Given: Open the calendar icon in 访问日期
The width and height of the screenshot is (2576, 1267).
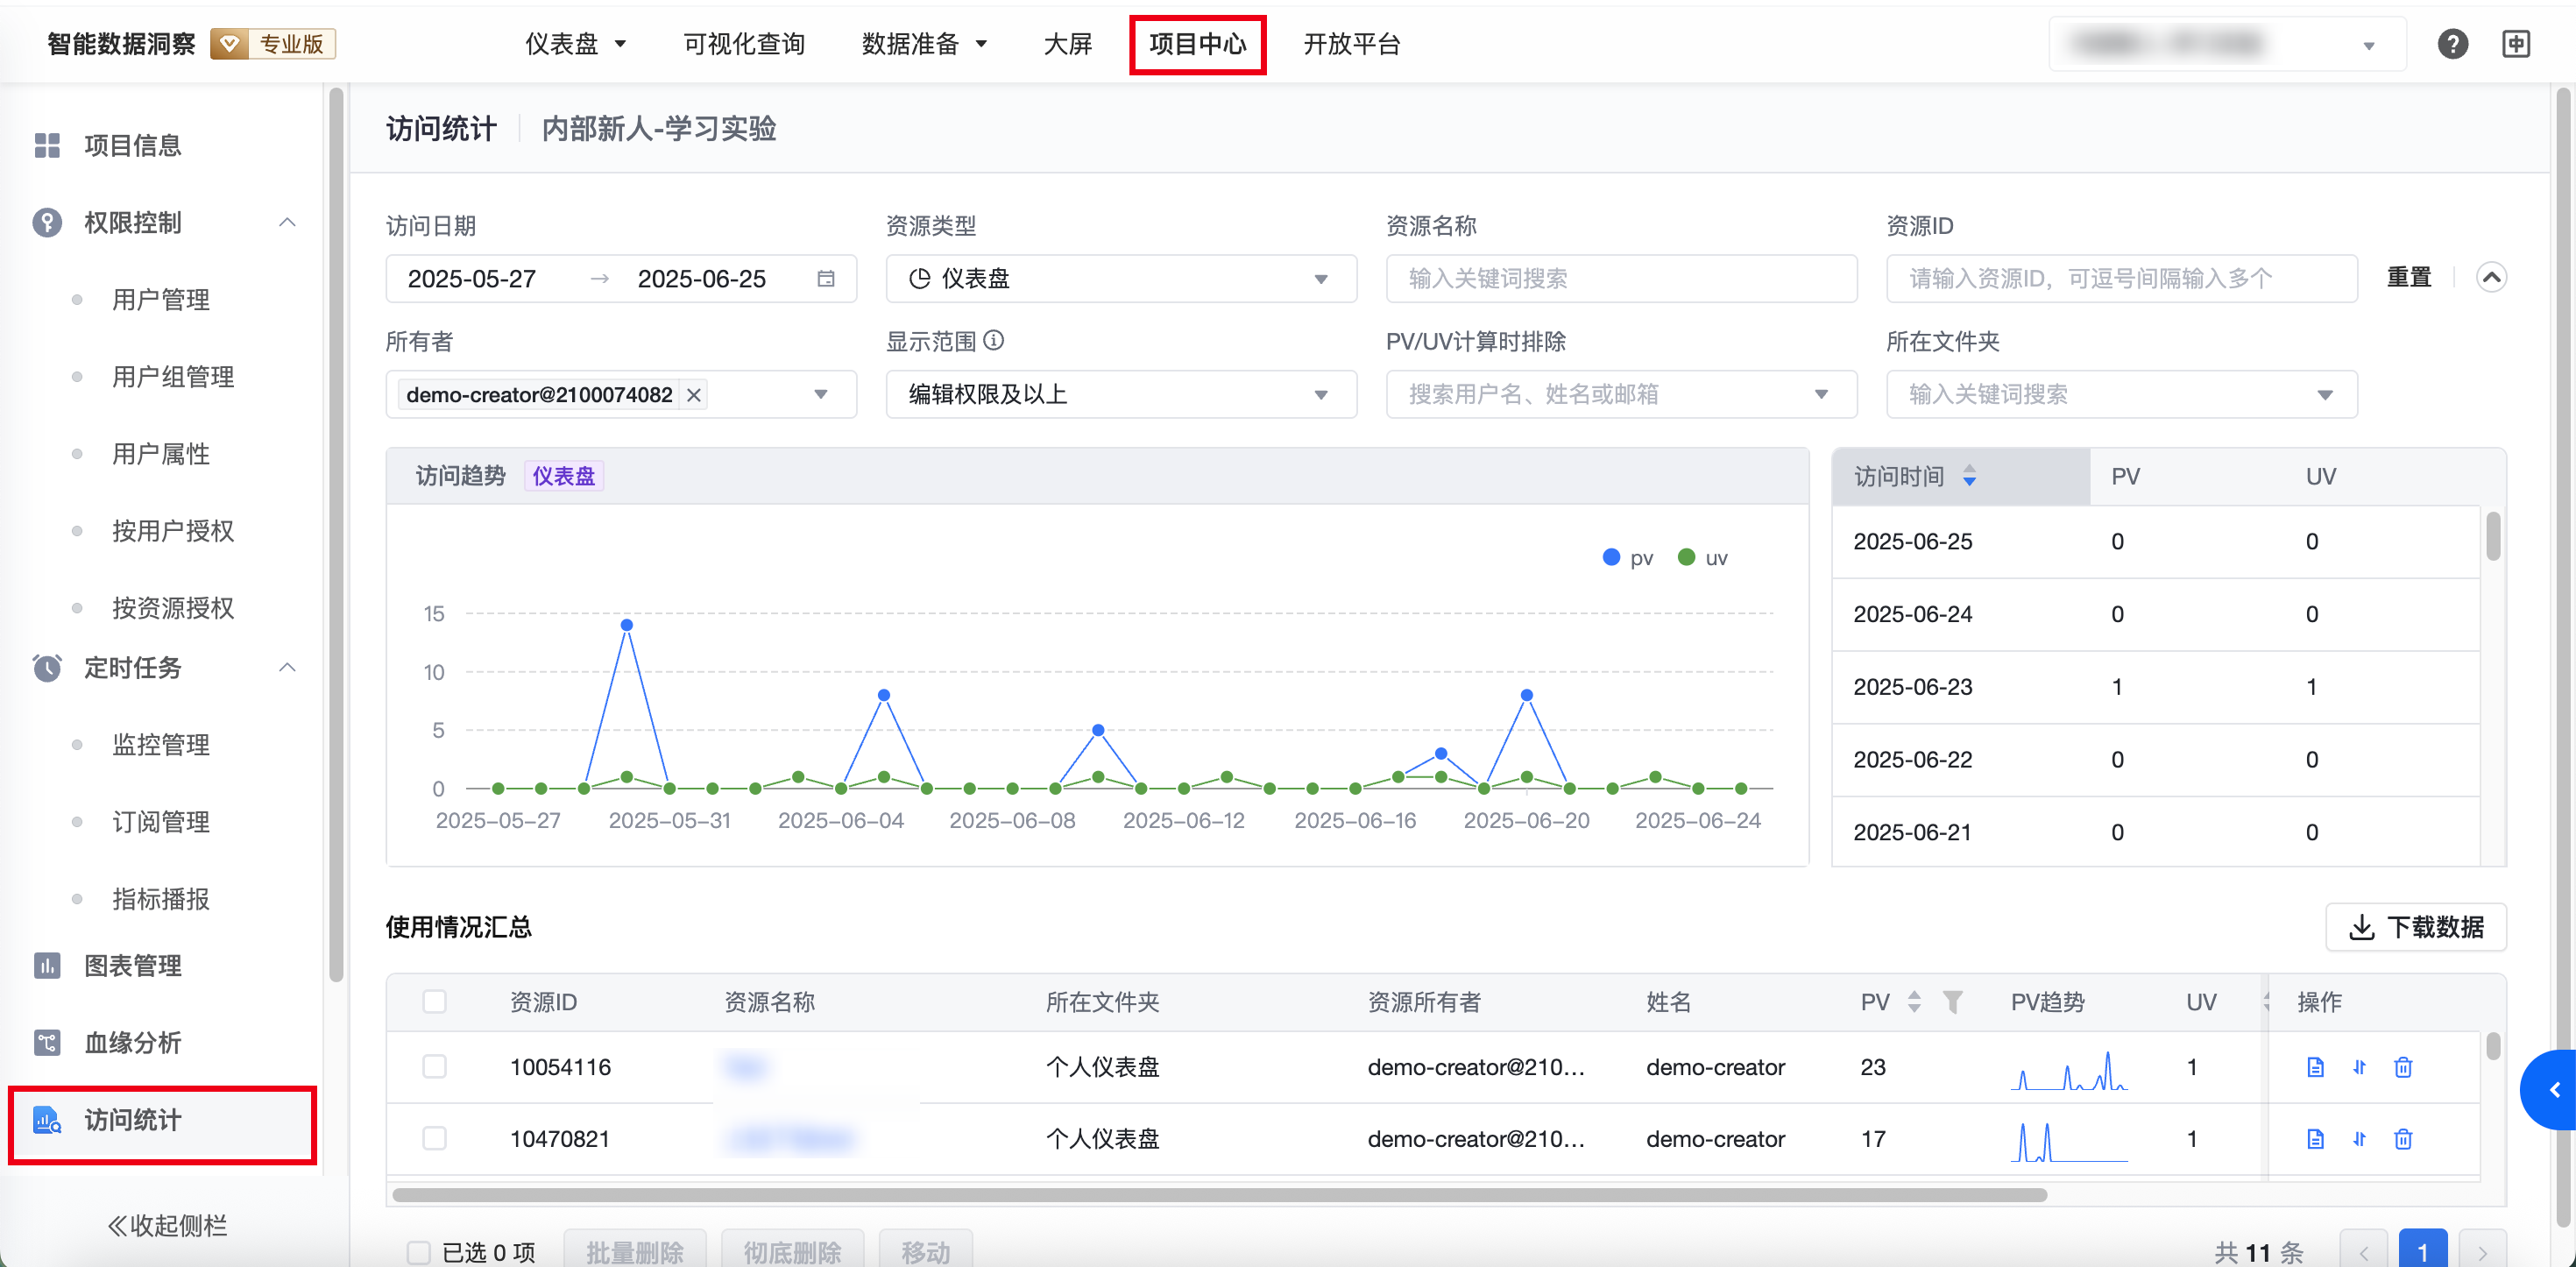Looking at the screenshot, I should 826,278.
